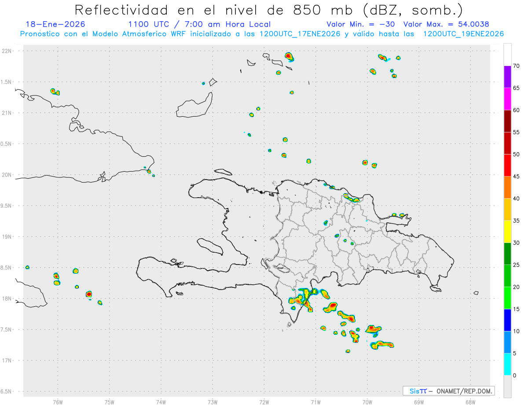Image resolution: width=528 pixels, height=408 pixels.
Task: Click the colorbar value '30'
Action: 517,243
